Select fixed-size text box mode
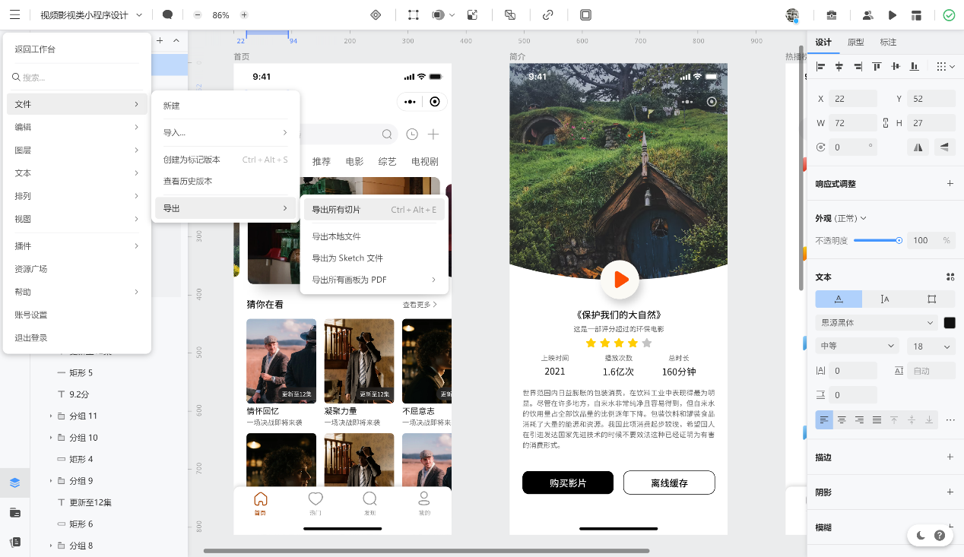The height and width of the screenshot is (557, 964). point(931,299)
